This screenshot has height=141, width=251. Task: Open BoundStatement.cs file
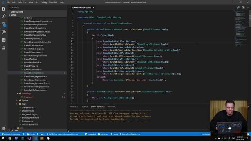pyautogui.click(x=33, y=69)
